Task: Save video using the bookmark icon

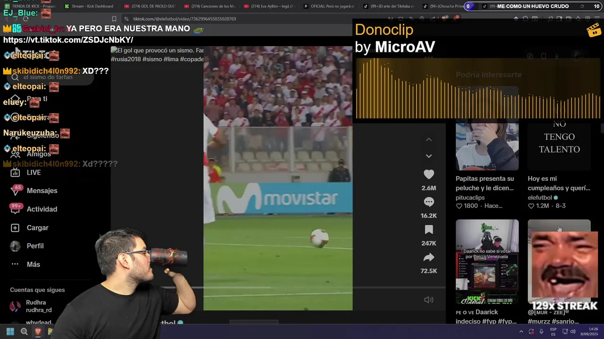Action: tap(428, 230)
